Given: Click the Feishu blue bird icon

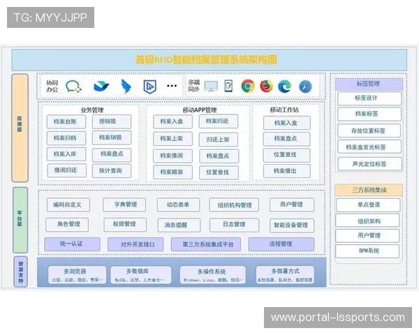Looking at the screenshot, I should coord(101,87).
